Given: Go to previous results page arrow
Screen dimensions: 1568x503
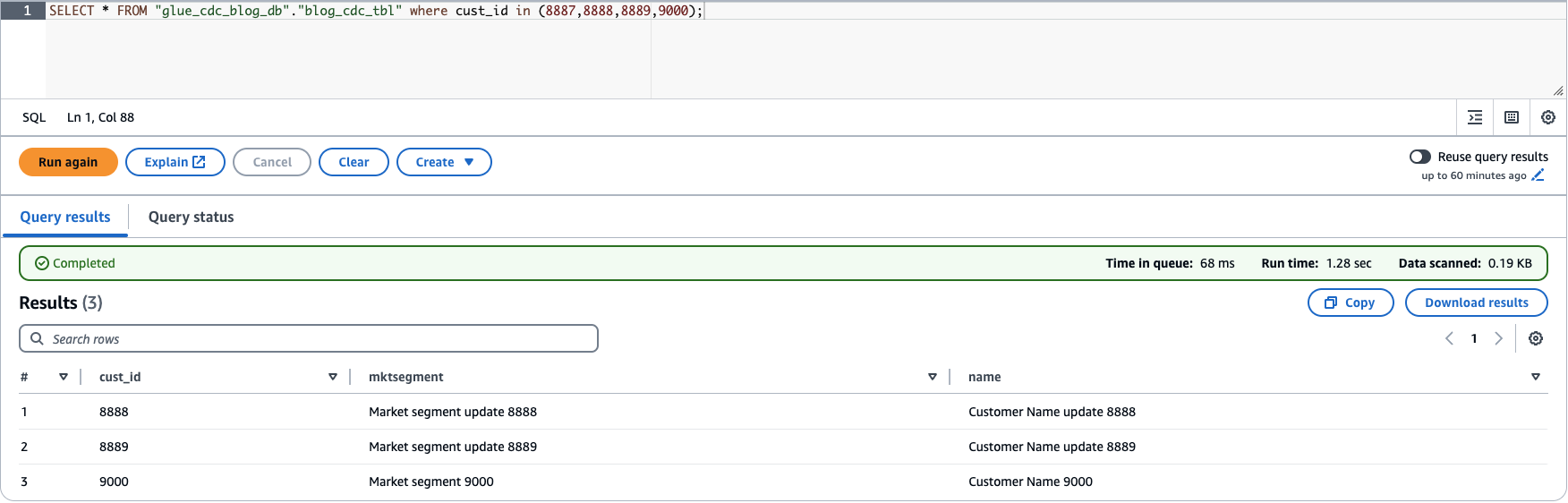Looking at the screenshot, I should pos(1449,338).
